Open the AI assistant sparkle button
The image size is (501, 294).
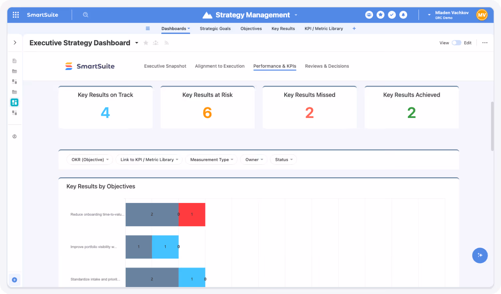tap(480, 255)
